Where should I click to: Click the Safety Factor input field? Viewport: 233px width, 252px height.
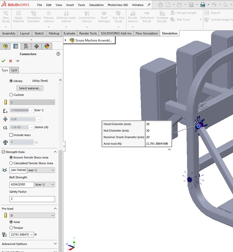point(32,199)
